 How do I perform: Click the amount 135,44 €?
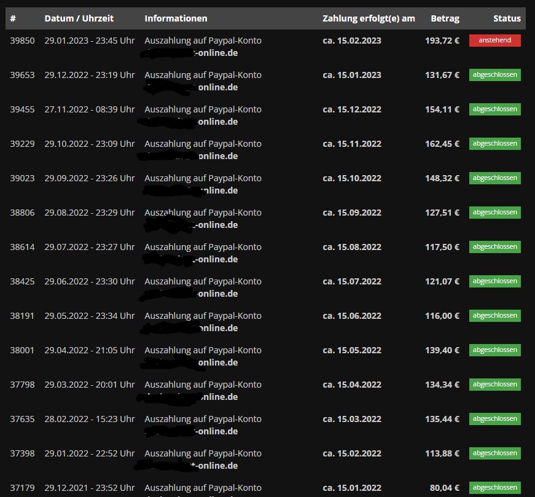click(442, 419)
